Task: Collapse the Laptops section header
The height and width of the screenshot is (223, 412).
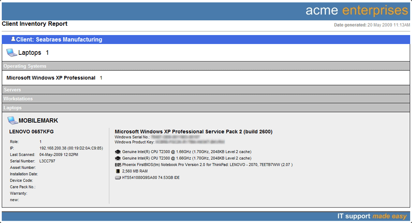Action: coord(206,108)
